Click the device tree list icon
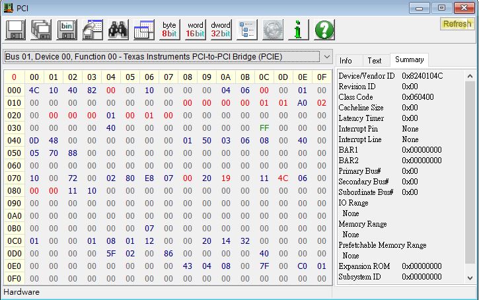 pos(247,30)
